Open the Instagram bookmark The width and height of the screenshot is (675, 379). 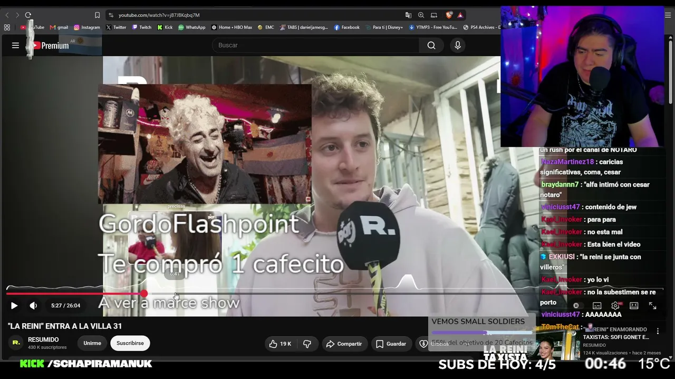coord(87,27)
